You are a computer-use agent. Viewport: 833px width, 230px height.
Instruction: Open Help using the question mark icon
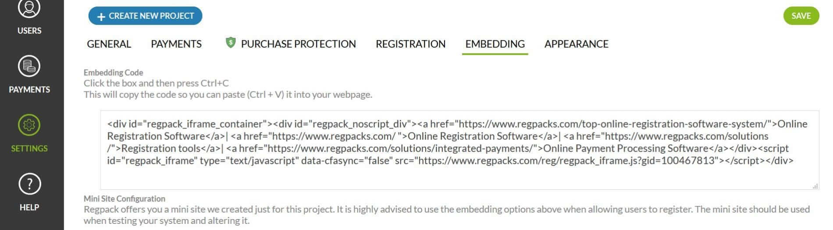[x=29, y=184]
